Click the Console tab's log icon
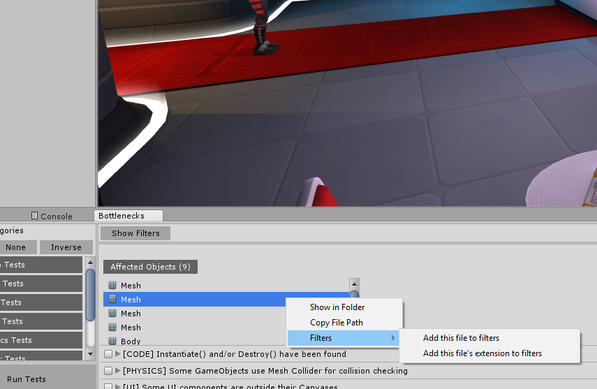 coord(34,216)
